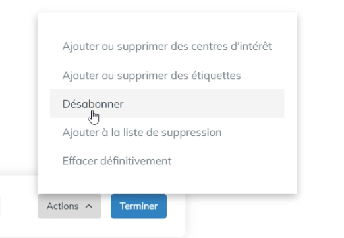Toggle the Actions menu closed
Screen dimensions: 344x238
click(x=69, y=206)
